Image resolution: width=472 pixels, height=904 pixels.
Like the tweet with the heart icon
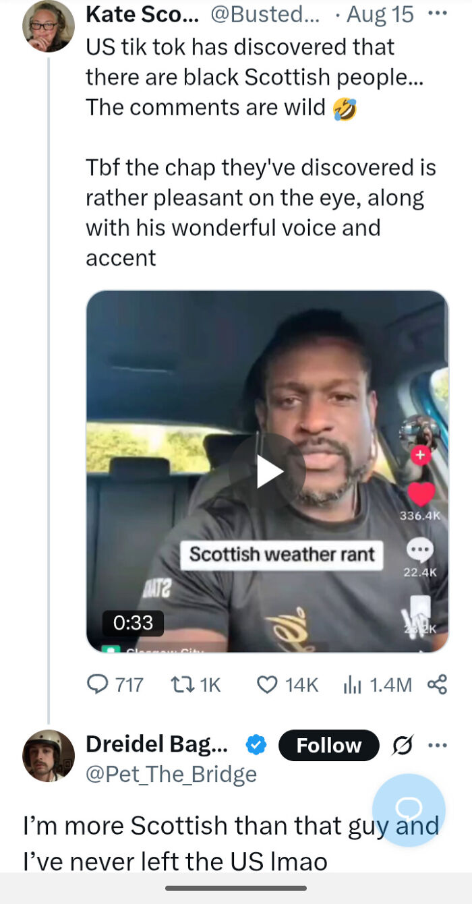269,684
